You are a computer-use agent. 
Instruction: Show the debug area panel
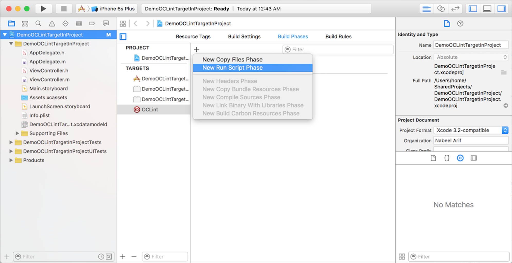click(x=487, y=8)
